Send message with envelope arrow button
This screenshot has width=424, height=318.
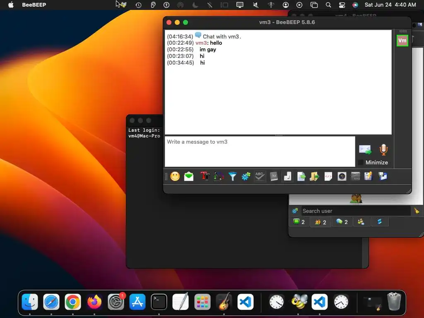click(365, 150)
